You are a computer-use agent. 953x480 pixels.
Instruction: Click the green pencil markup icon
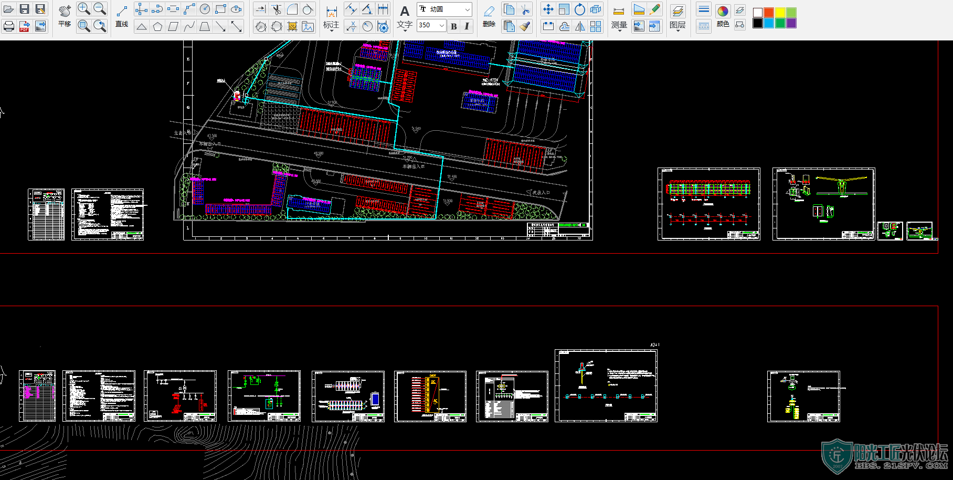tap(654, 9)
